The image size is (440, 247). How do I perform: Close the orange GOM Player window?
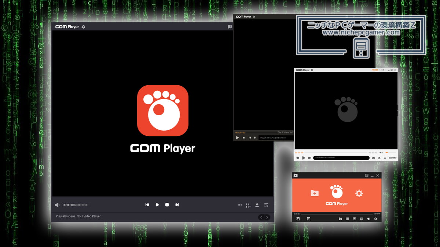coord(378,176)
